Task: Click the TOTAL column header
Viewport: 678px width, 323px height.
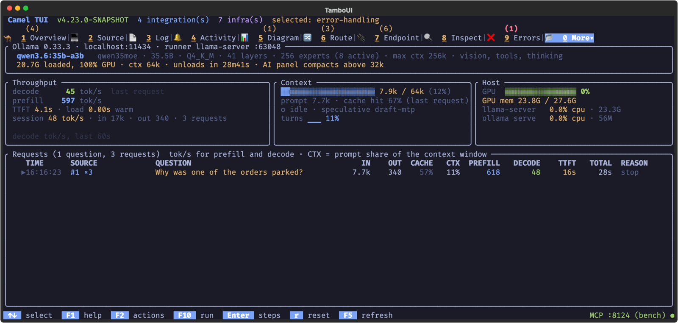Action: pos(600,163)
